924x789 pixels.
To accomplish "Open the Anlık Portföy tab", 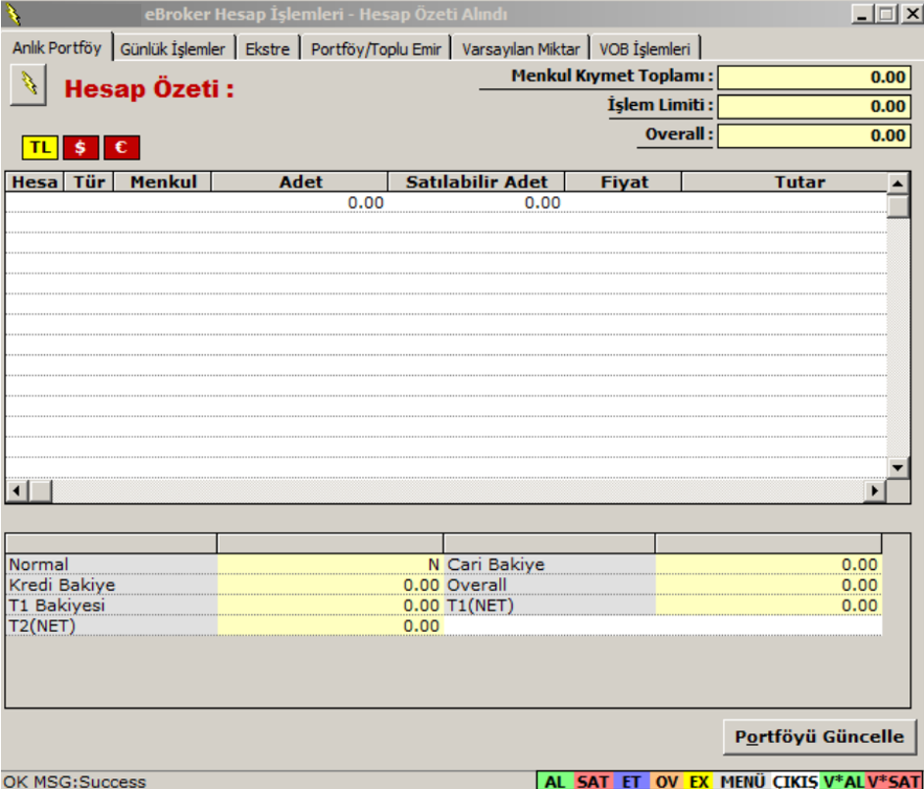I will tap(57, 48).
